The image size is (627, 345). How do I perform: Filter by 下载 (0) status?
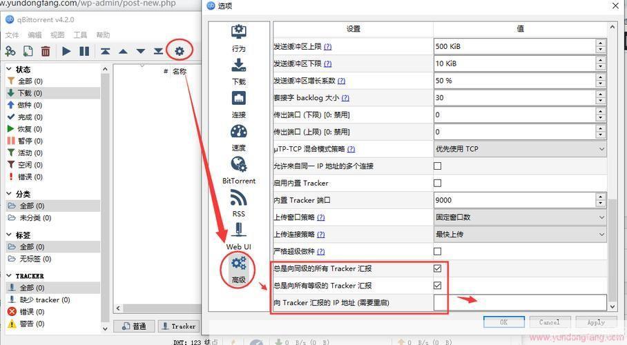(53, 93)
